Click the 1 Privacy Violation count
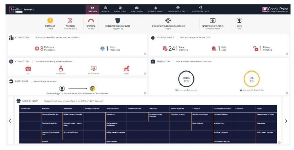This screenshot has width=294, height=150. coord(260,49)
